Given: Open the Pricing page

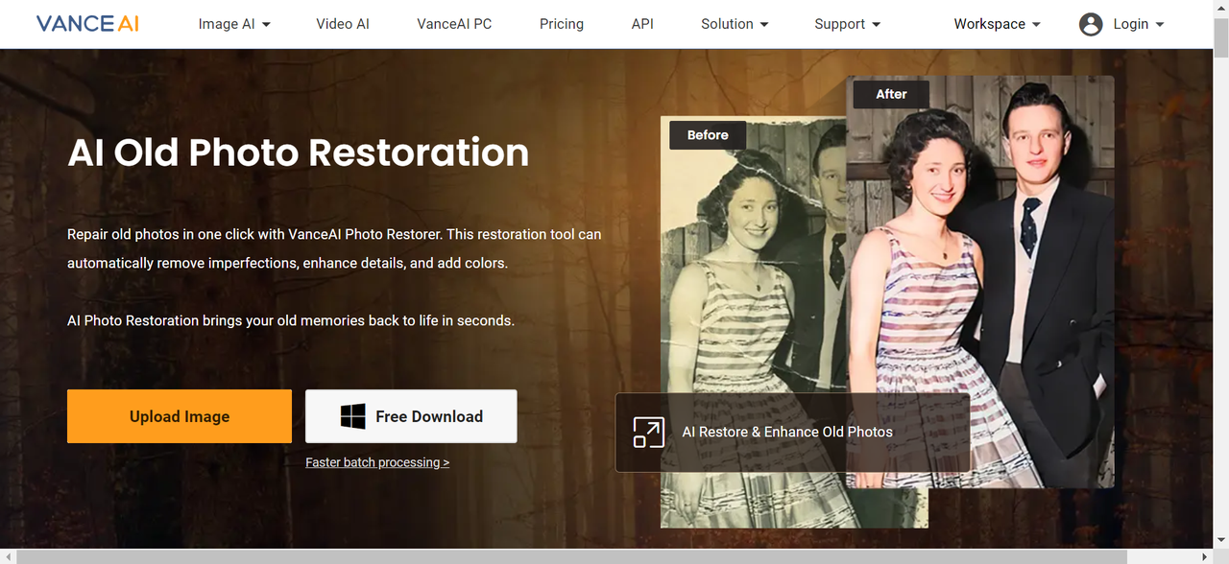Looking at the screenshot, I should tap(562, 24).
